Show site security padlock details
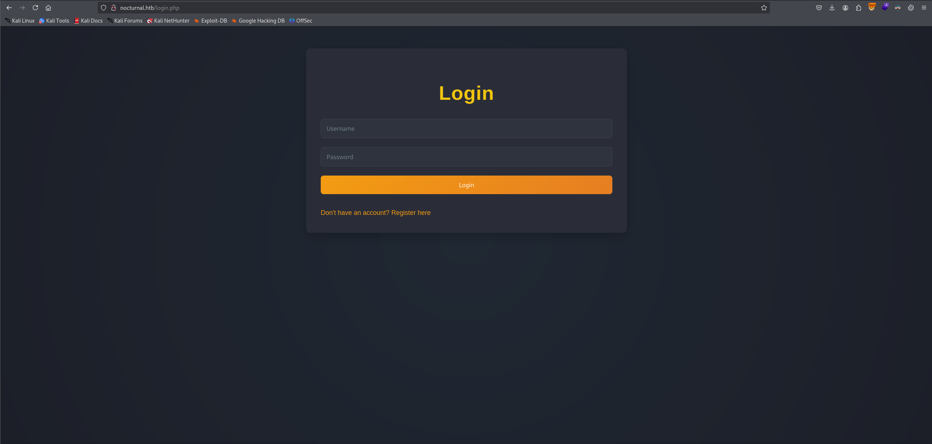The width and height of the screenshot is (932, 444). pos(114,8)
